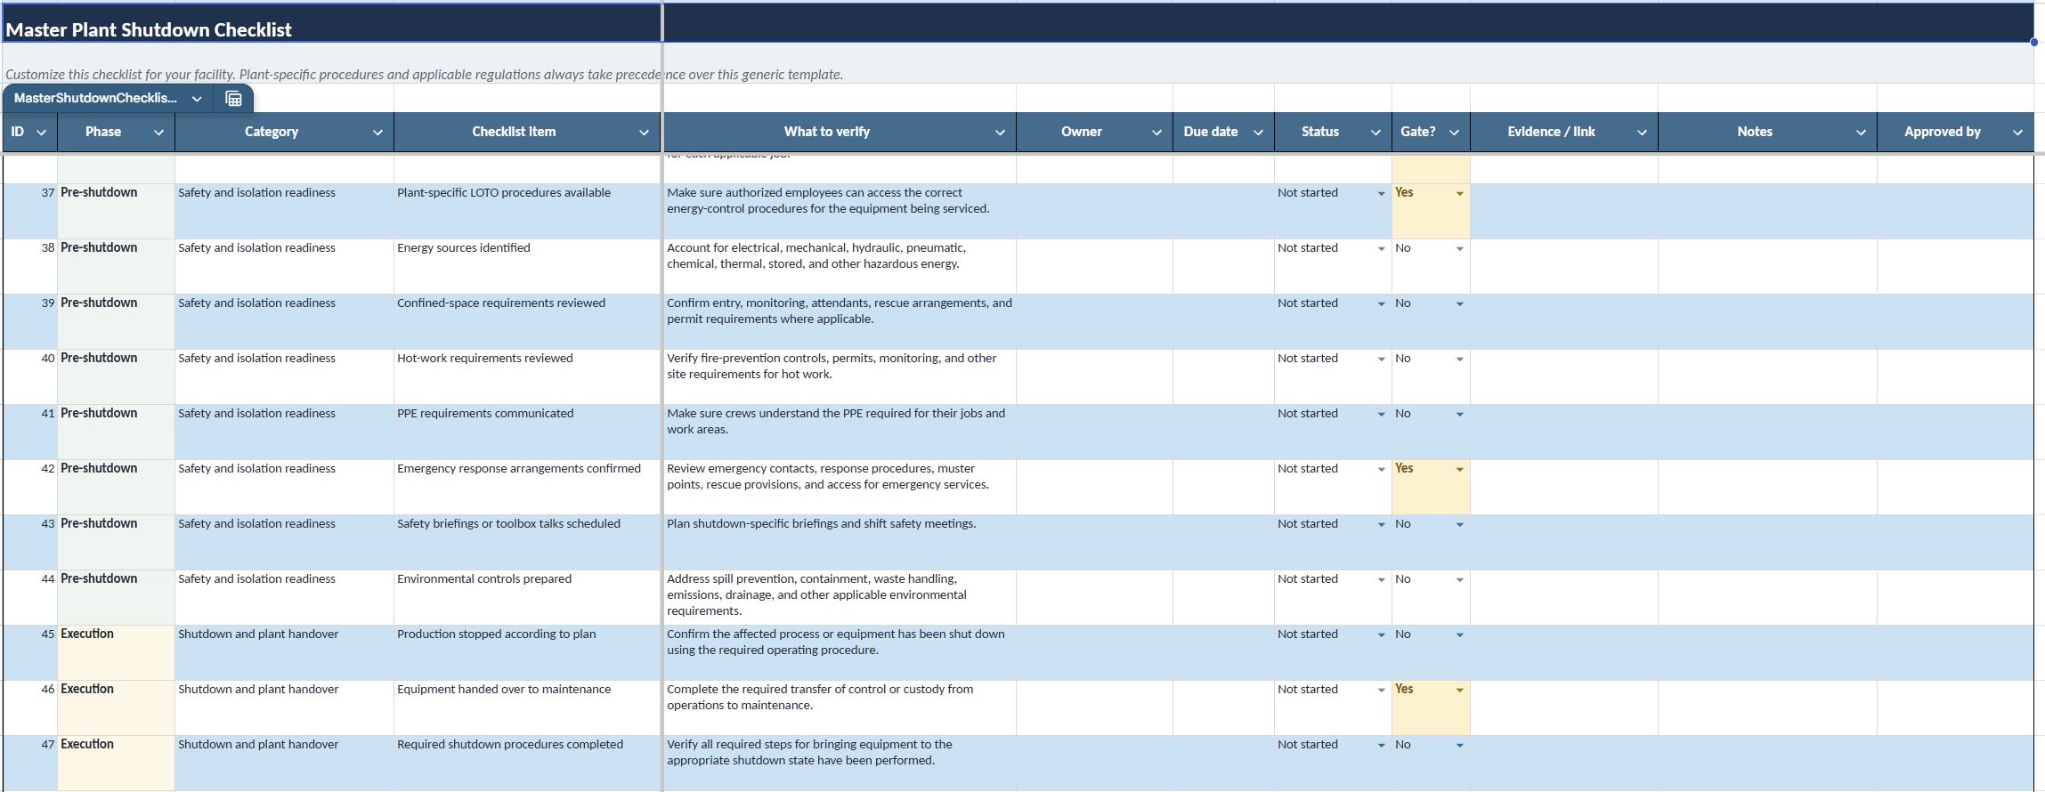Screen dimensions: 2045x792
Task: Select 'Hot-work requirements reviewed' cell
Action: click(x=527, y=377)
